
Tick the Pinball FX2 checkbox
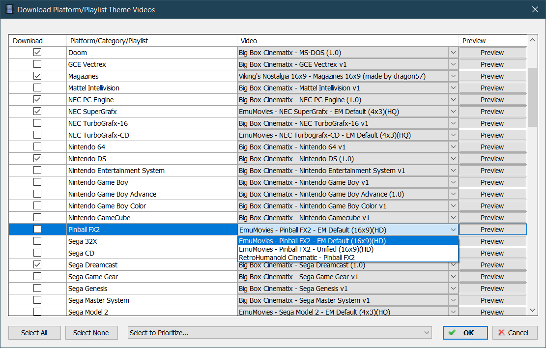coord(37,229)
